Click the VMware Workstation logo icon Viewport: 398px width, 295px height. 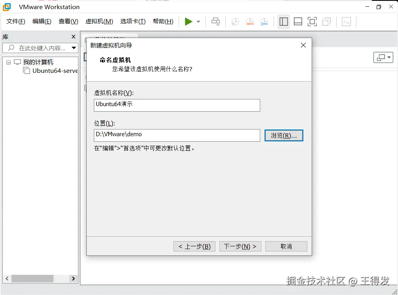coord(7,7)
